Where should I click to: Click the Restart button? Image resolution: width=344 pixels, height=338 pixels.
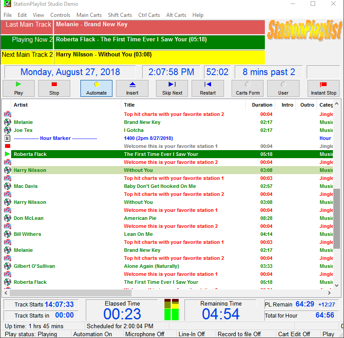(208, 88)
